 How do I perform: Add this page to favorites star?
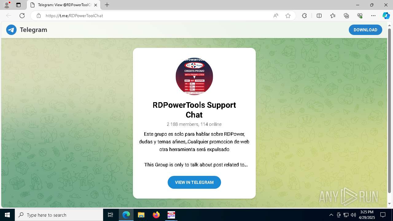[x=288, y=16]
